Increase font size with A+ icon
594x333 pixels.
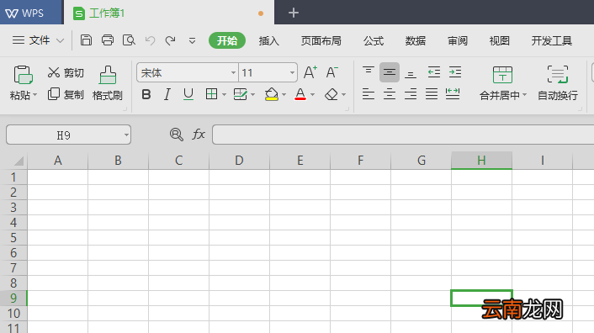[x=310, y=72]
